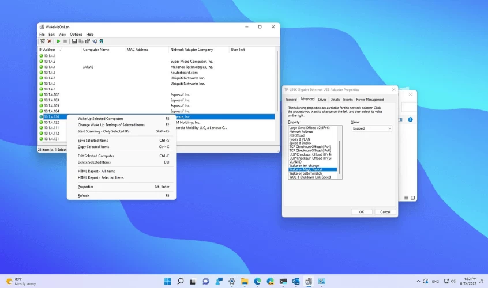Select Wake on Magic Packet property
488x288 pixels.
(x=313, y=169)
